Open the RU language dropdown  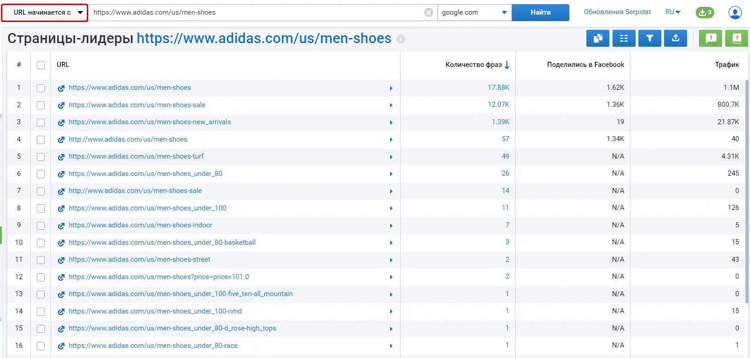[673, 12]
